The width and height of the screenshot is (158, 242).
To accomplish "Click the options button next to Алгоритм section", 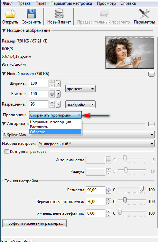I will point(151,124).
